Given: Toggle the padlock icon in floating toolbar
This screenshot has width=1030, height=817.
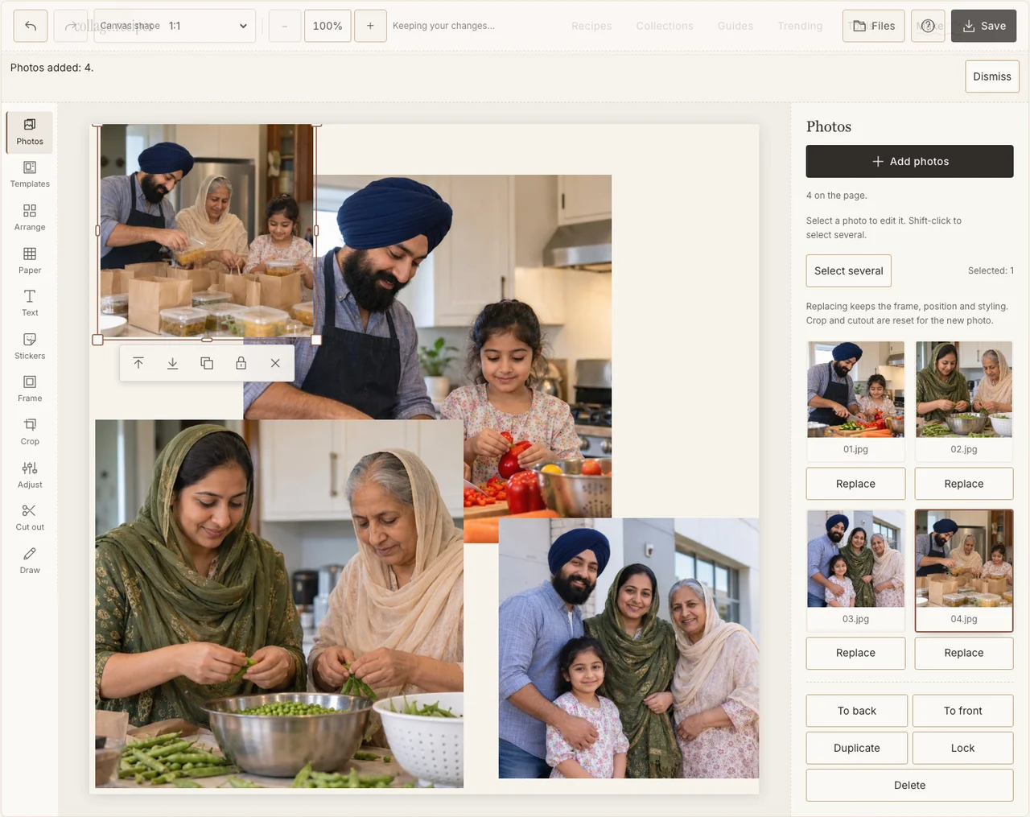Looking at the screenshot, I should click(241, 363).
